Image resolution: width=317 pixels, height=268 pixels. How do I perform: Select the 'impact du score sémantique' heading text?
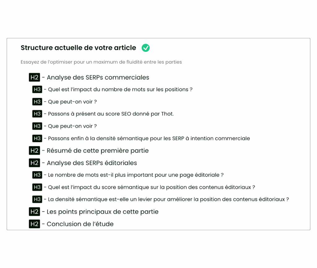click(151, 187)
